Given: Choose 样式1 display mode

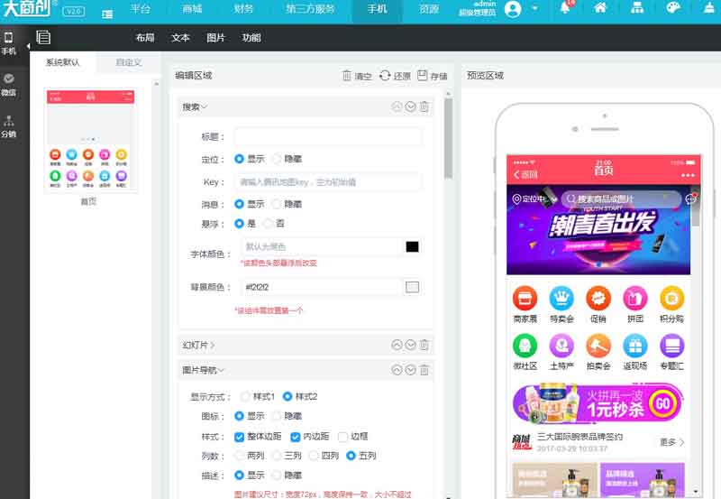Looking at the screenshot, I should (x=245, y=396).
